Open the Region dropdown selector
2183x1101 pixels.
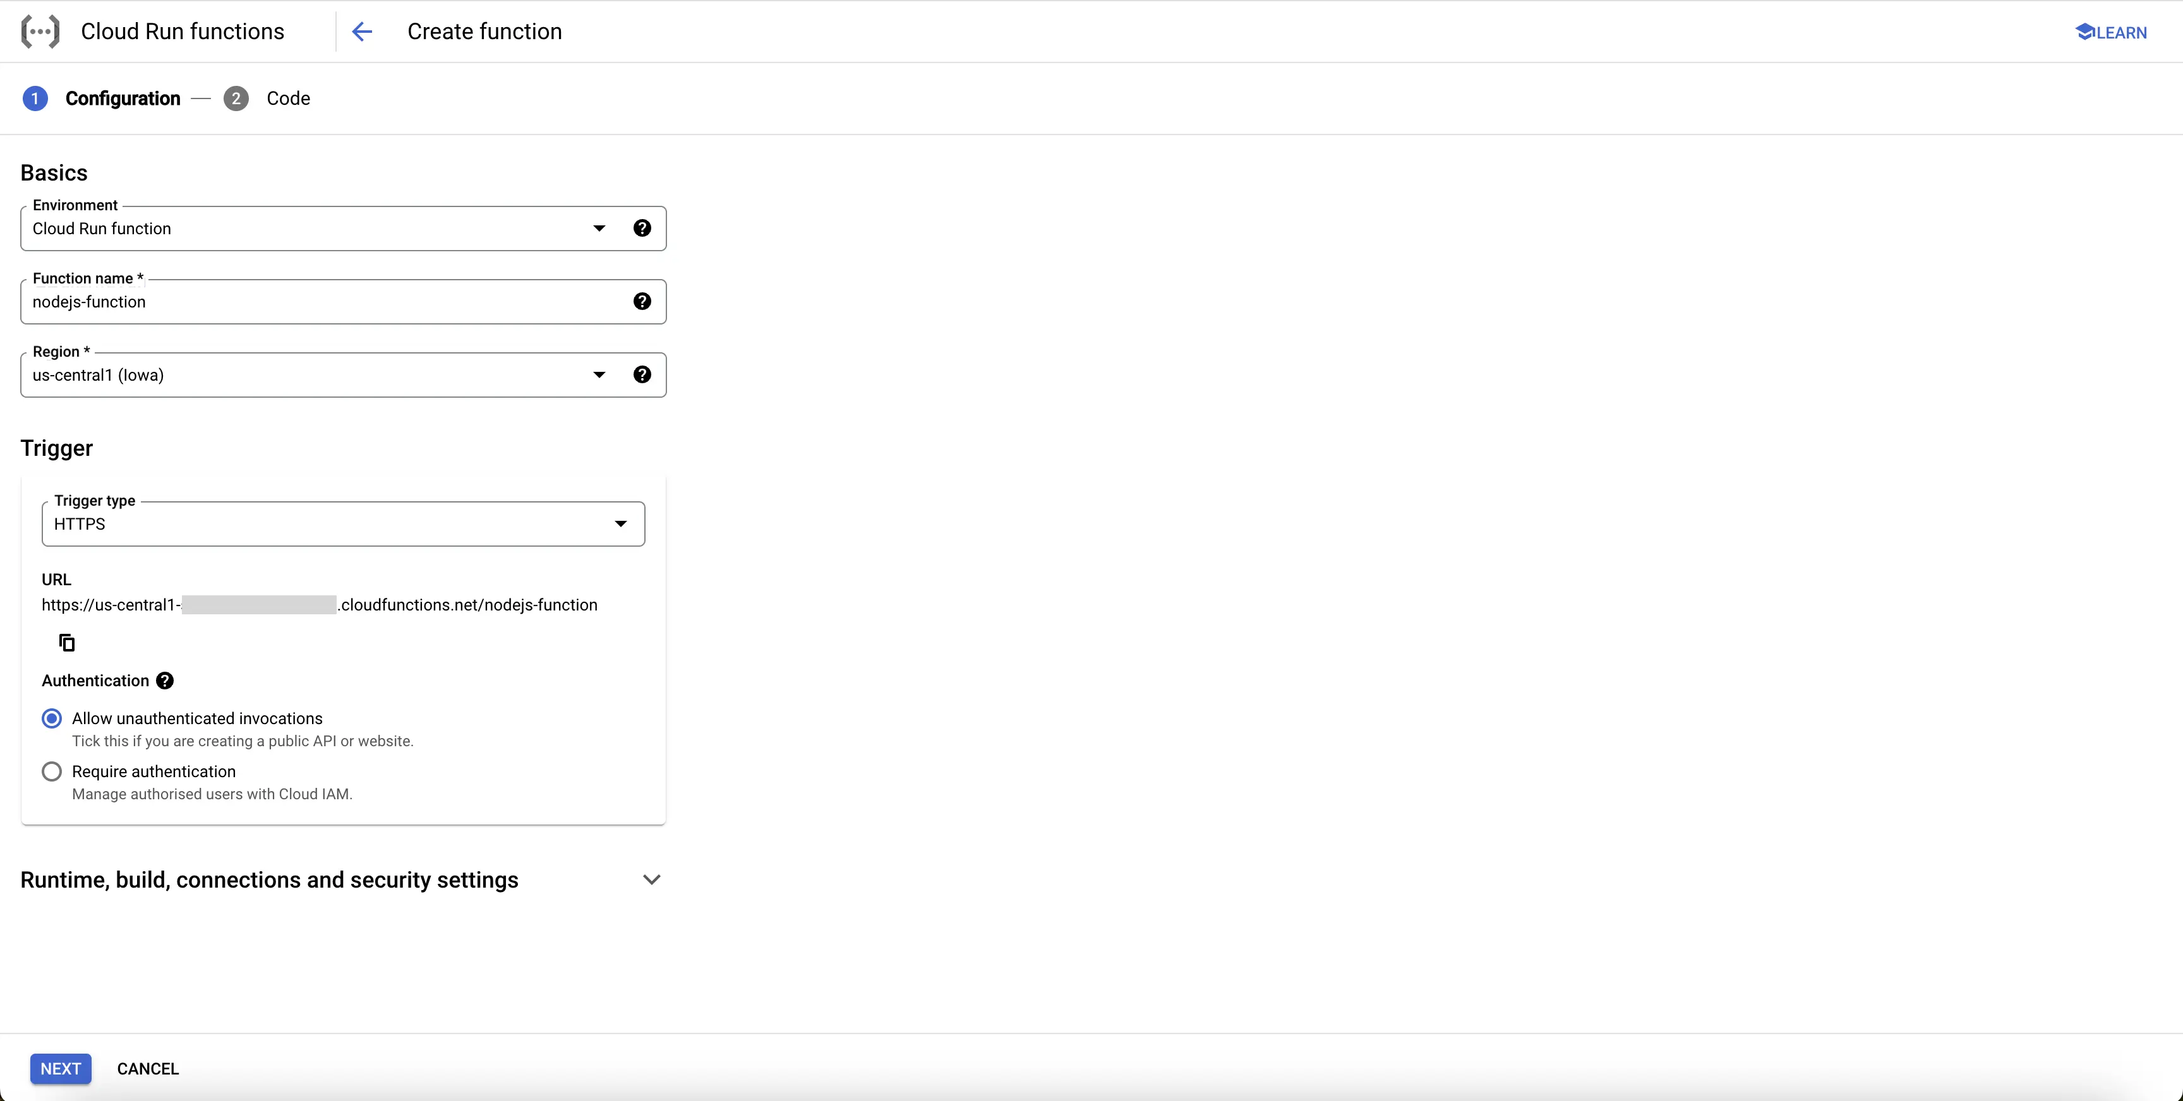tap(597, 375)
